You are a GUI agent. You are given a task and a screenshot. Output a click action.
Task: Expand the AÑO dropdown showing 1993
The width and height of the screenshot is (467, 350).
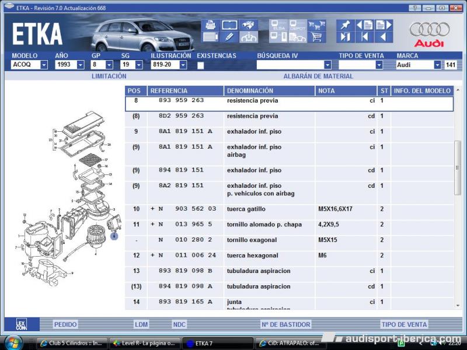tap(81, 65)
